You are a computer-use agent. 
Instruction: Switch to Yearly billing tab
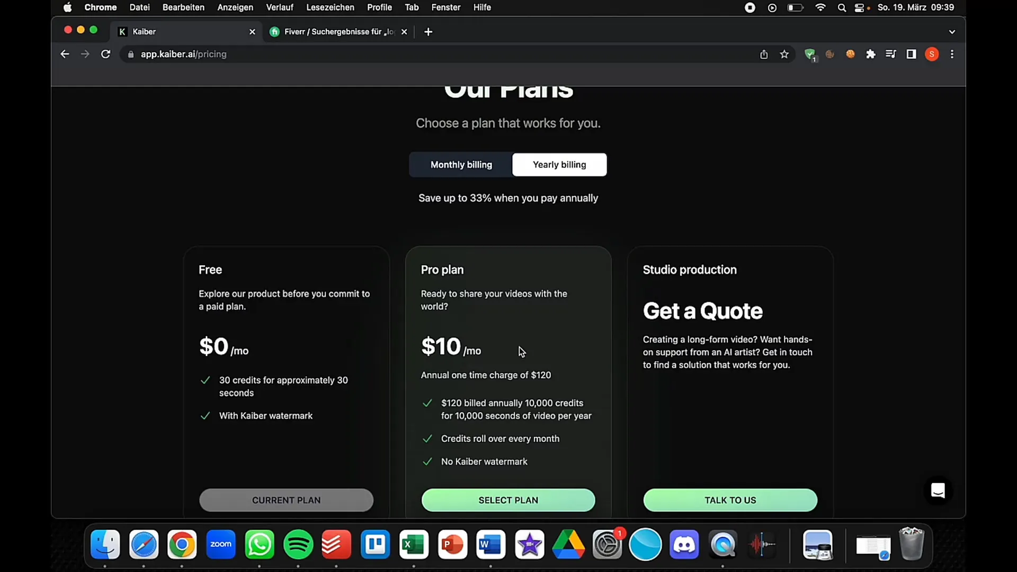point(559,164)
